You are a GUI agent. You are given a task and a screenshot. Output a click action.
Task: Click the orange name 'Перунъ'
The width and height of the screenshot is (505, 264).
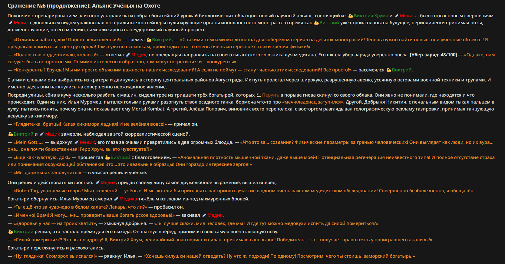pyautogui.click(x=271, y=95)
